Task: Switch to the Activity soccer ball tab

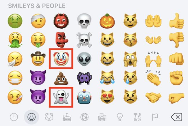Action: click(x=84, y=117)
